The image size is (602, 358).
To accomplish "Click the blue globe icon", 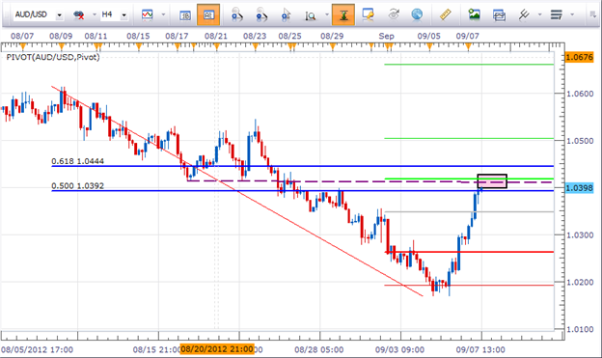I will coord(417,14).
